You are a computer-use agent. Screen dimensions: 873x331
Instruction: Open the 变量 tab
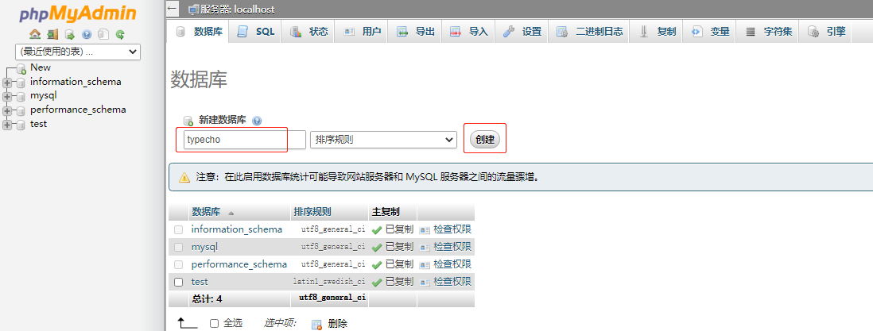coord(710,32)
